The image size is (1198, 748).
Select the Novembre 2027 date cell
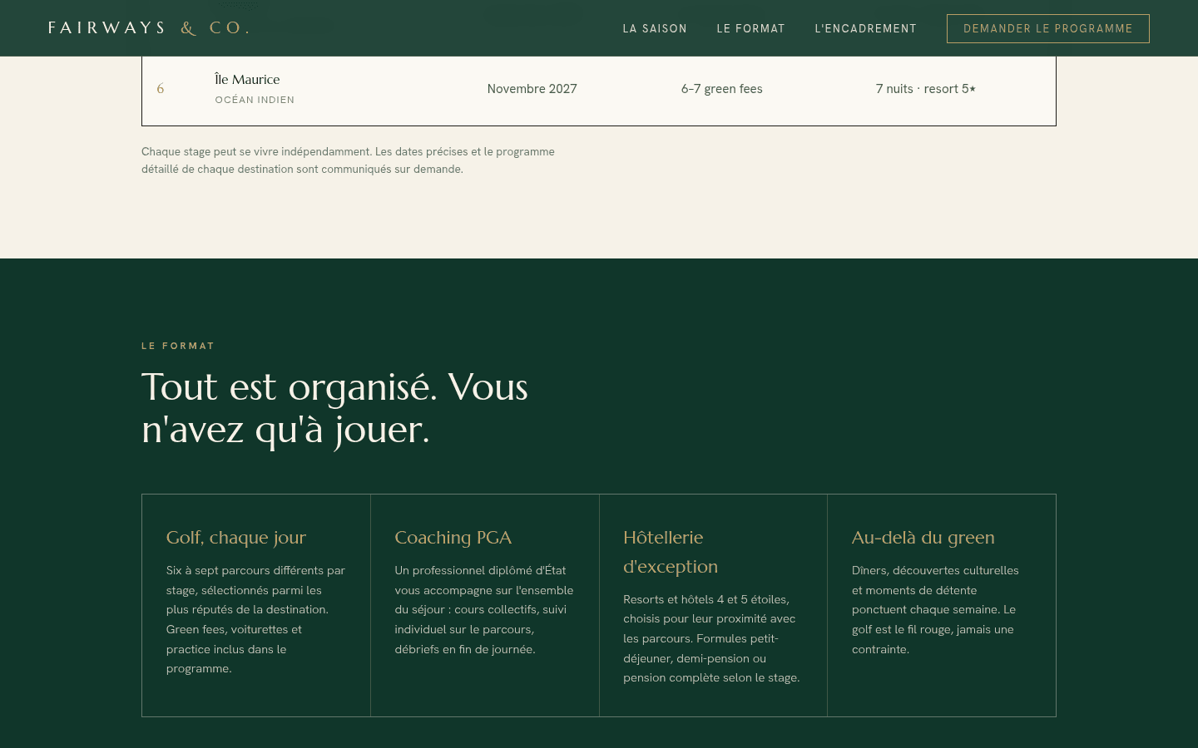point(532,89)
